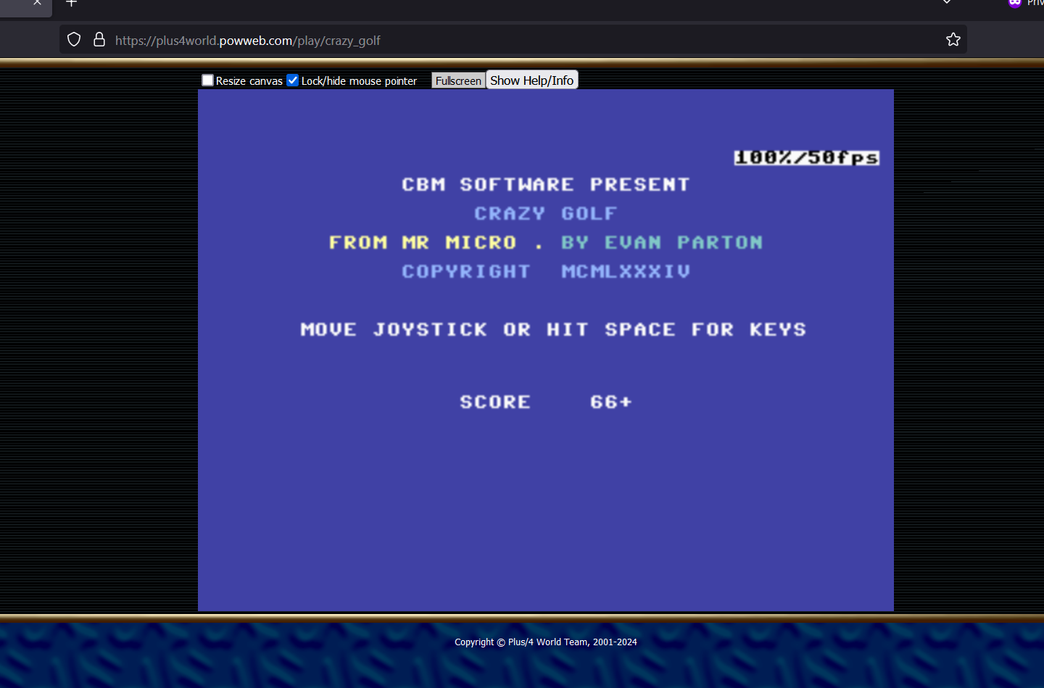Click the Show Help/Info button

pos(532,80)
